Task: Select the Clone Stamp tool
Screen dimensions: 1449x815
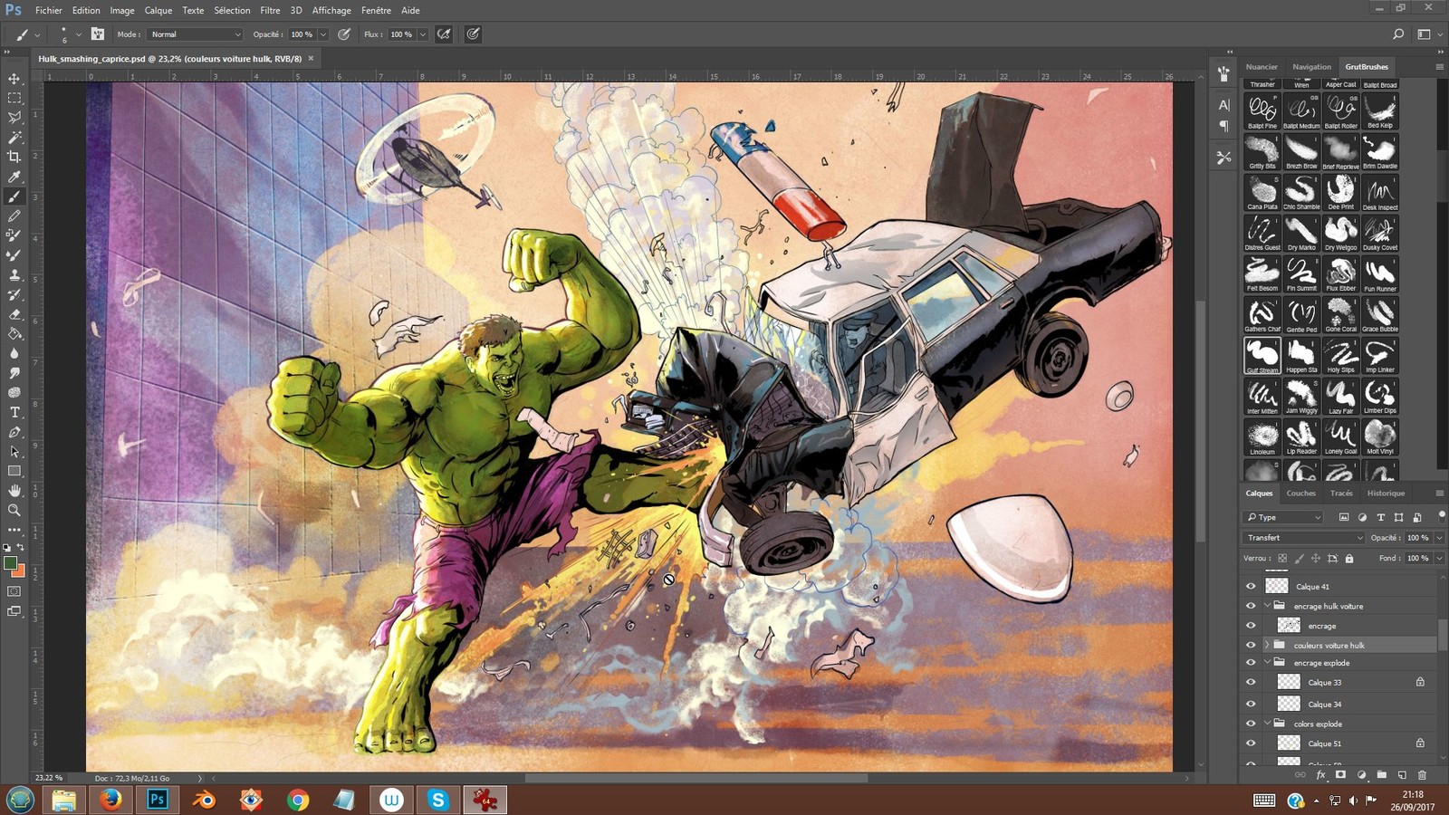Action: pyautogui.click(x=14, y=275)
